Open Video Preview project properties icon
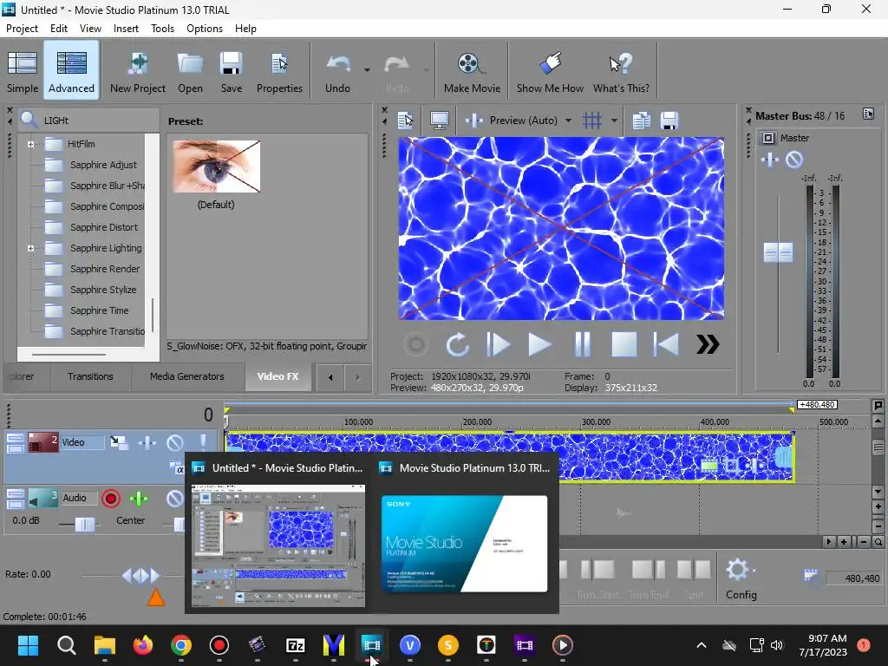The image size is (888, 666). tap(406, 120)
